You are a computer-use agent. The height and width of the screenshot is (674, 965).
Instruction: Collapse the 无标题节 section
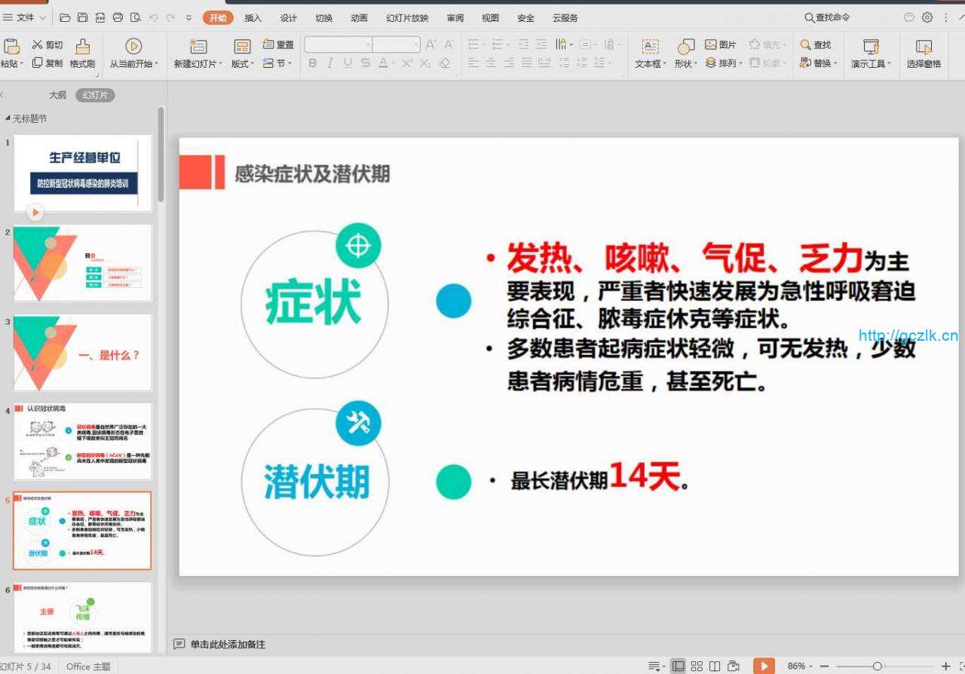(8, 118)
